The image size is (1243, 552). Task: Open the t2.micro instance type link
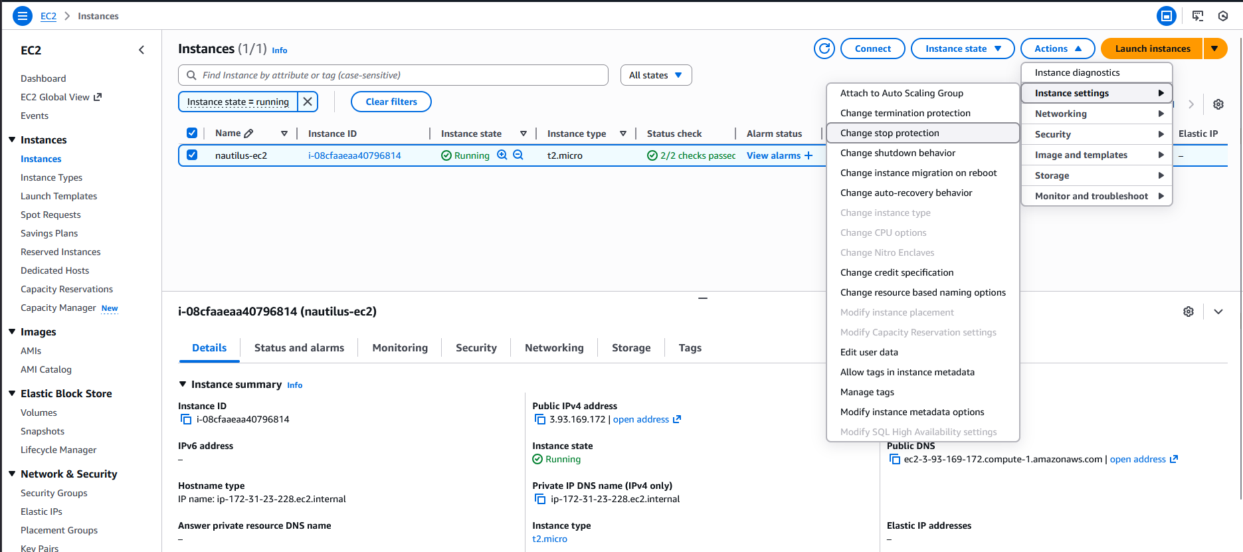(x=550, y=539)
